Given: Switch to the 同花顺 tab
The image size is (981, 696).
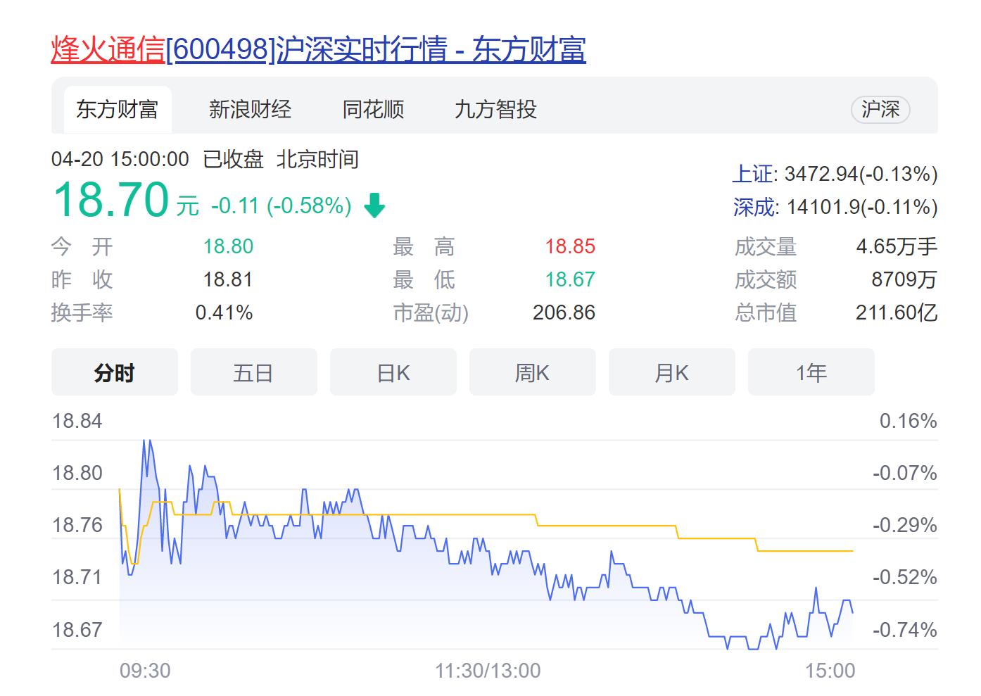Looking at the screenshot, I should 373,108.
